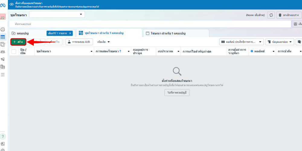Open the hamburger all-tools menu in sidebar
Screen dimensions: 302x151
pos(3,74)
